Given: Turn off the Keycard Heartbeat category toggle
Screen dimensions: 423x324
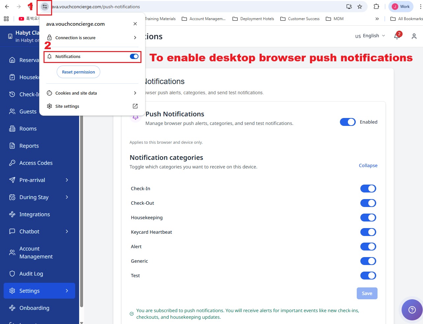Looking at the screenshot, I should (x=368, y=232).
